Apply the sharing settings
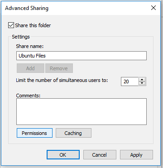 click(x=136, y=154)
